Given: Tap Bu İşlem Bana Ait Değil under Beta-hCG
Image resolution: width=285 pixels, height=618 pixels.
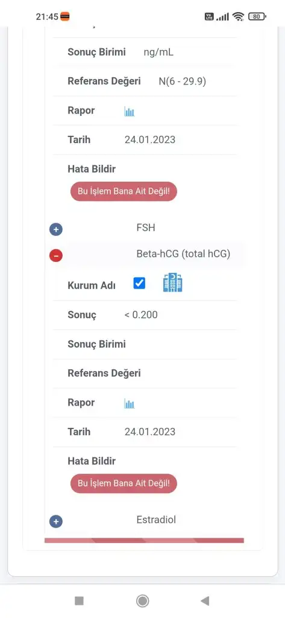Looking at the screenshot, I should coord(124,483).
